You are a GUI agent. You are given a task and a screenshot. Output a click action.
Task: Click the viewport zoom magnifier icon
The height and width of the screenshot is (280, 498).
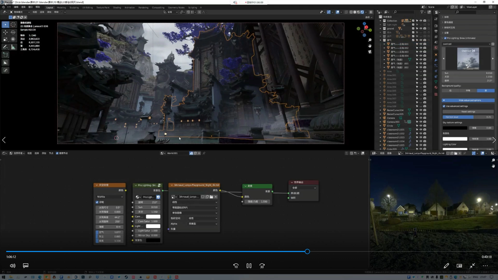[370, 40]
